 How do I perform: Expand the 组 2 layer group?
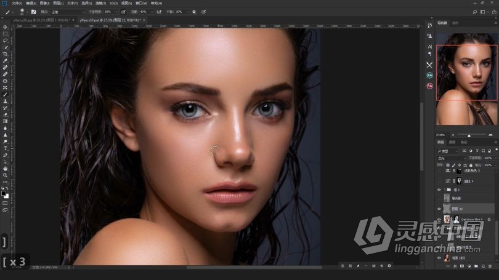tap(445, 190)
